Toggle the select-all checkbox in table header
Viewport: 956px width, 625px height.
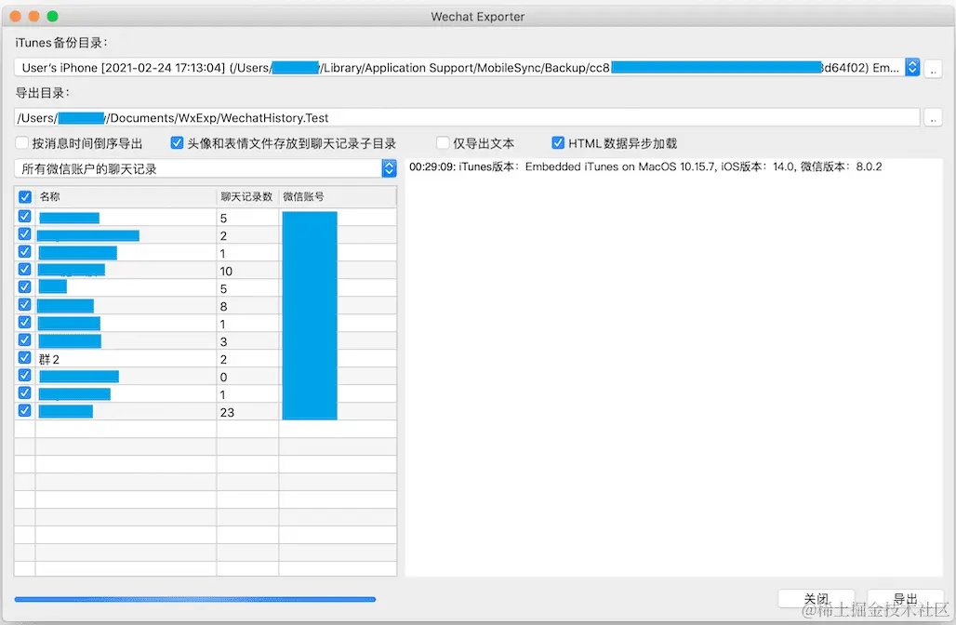point(25,197)
